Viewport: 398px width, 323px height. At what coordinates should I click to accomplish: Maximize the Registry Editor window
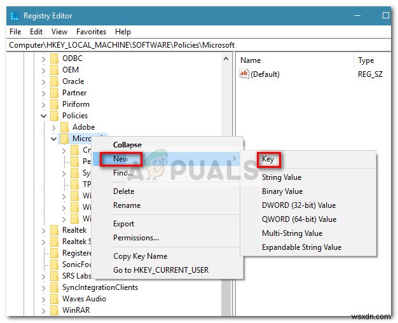[x=385, y=15]
